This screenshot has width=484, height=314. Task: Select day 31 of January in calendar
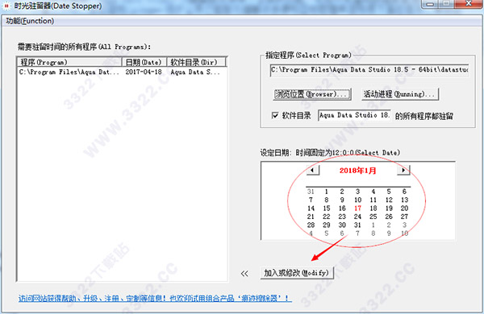click(357, 225)
